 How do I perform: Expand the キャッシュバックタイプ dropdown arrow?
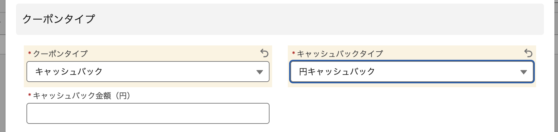(523, 72)
